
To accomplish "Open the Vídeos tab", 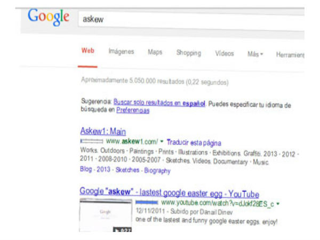I will (225, 53).
